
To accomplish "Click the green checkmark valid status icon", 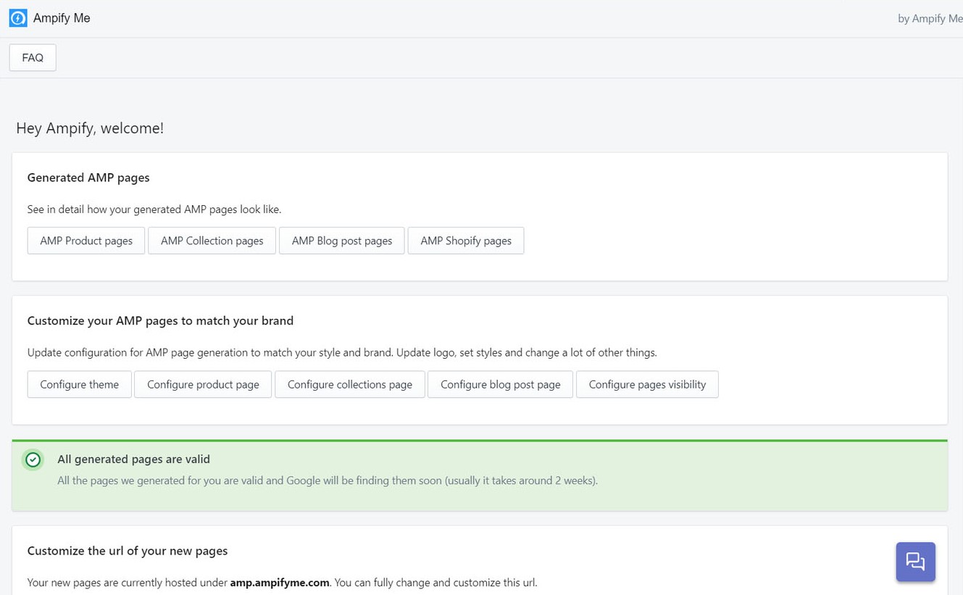I will pos(33,459).
